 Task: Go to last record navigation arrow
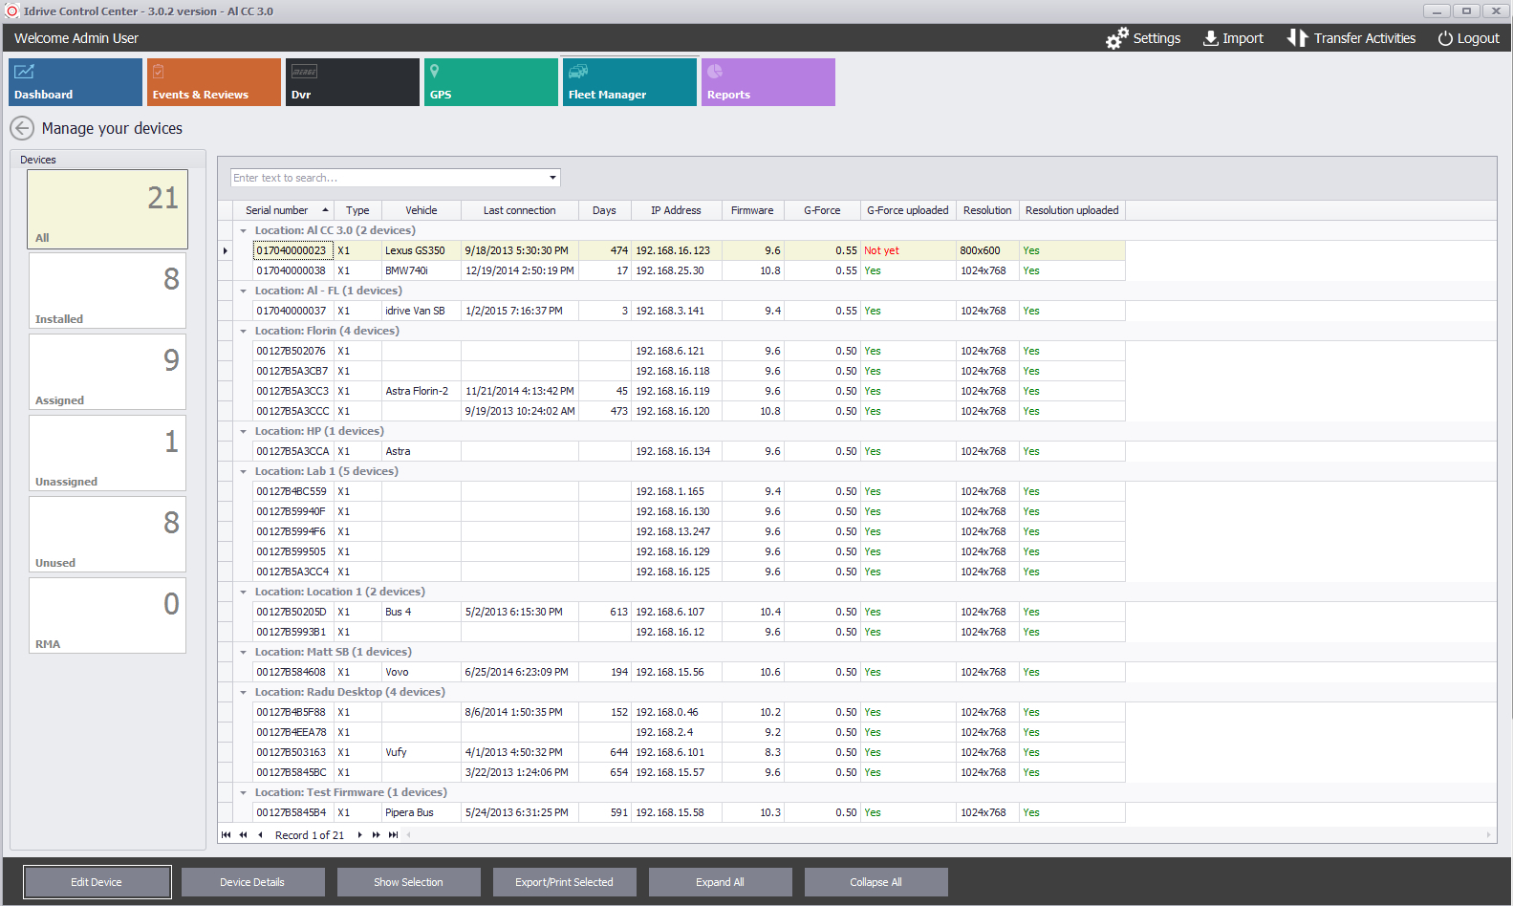click(x=393, y=835)
